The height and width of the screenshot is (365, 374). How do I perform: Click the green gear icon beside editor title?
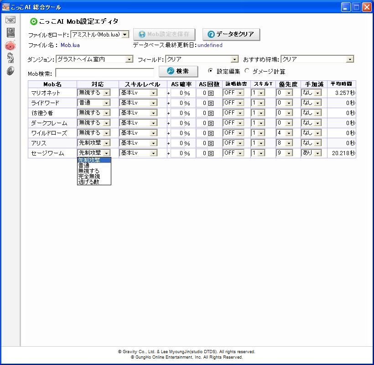point(33,21)
